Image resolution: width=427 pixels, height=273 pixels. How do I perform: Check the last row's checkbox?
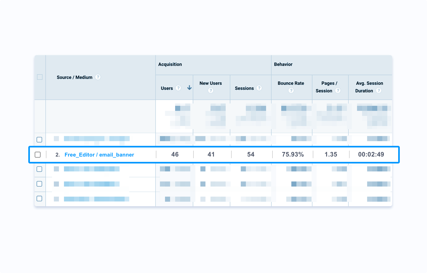pyautogui.click(x=39, y=198)
